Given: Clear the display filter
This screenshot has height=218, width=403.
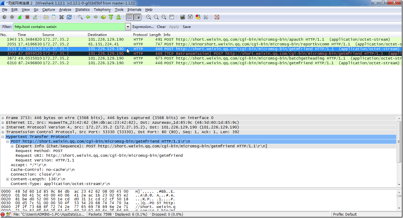Looking at the screenshot, I should 161,27.
